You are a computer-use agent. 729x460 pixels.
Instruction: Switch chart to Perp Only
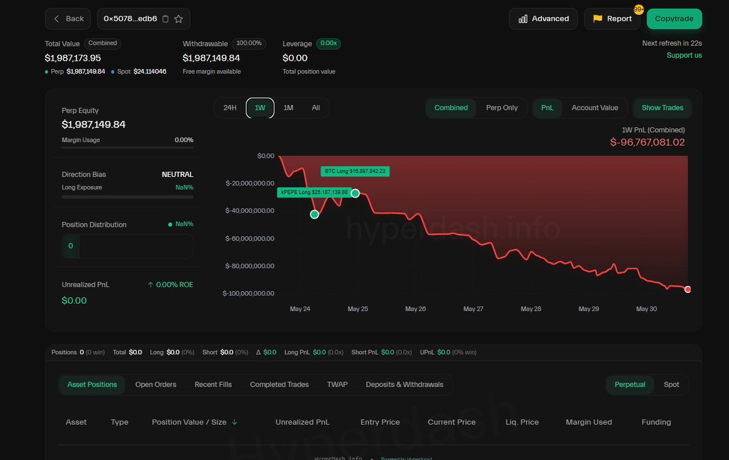(x=502, y=108)
